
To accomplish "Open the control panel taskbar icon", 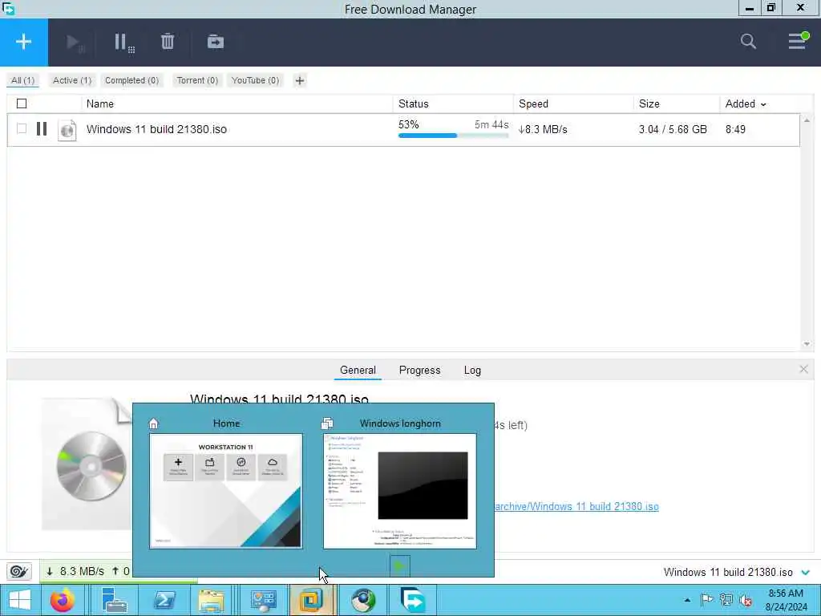I will pos(263,600).
